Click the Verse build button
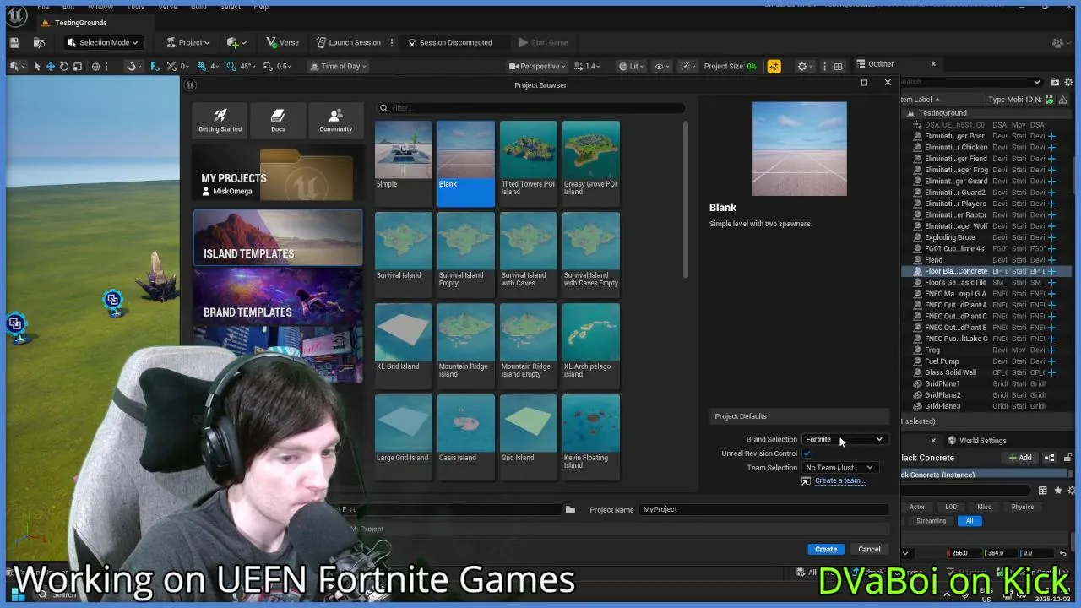The height and width of the screenshot is (608, 1081). pos(282,42)
